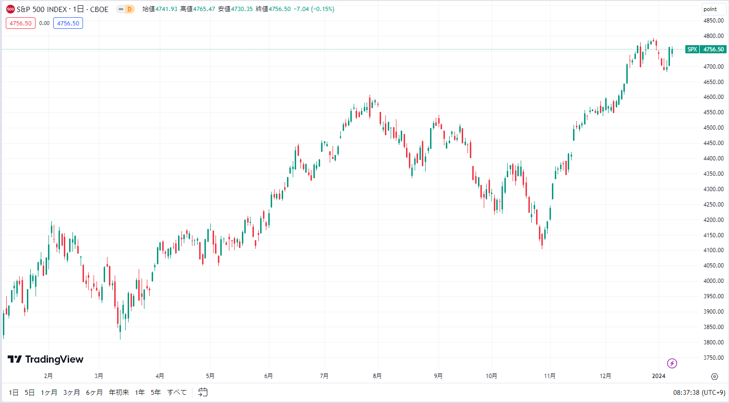Viewport: 729px width, 403px height.
Task: Click the 4000.00 price axis label
Action: coord(714,281)
